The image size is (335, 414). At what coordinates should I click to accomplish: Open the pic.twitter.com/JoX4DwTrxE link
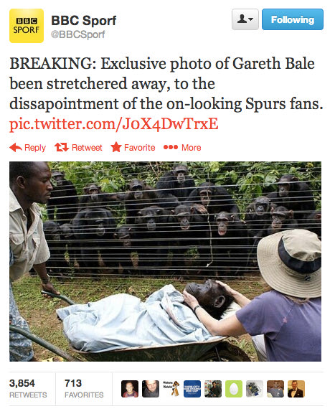pos(114,123)
